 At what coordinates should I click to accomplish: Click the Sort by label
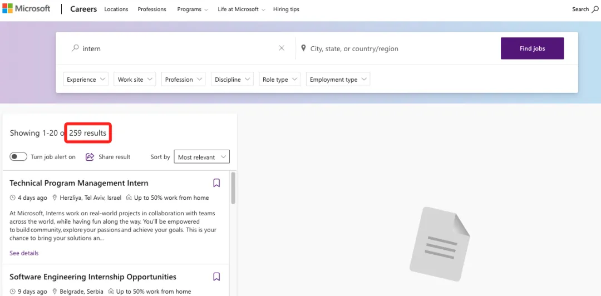click(160, 157)
